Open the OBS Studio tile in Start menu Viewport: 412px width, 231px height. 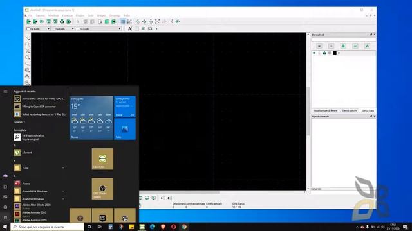tap(102, 189)
